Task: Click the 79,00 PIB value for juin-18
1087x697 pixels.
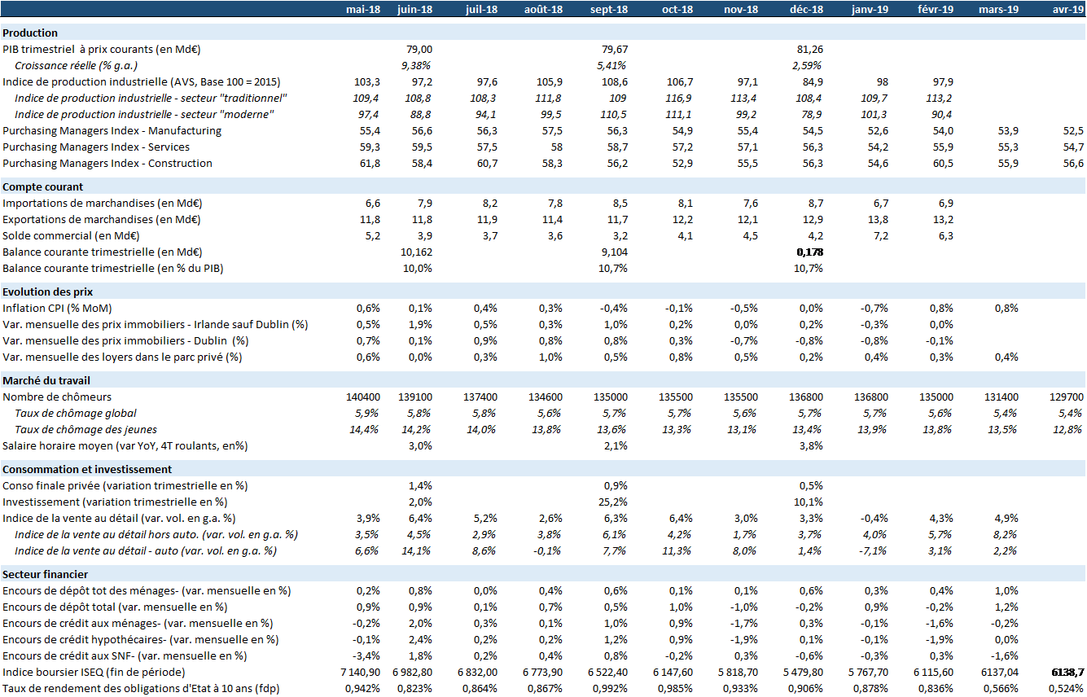Action: [x=419, y=50]
